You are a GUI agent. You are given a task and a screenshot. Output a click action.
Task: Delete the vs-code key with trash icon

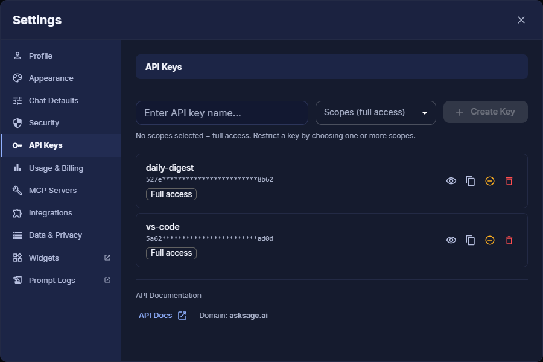click(x=509, y=240)
